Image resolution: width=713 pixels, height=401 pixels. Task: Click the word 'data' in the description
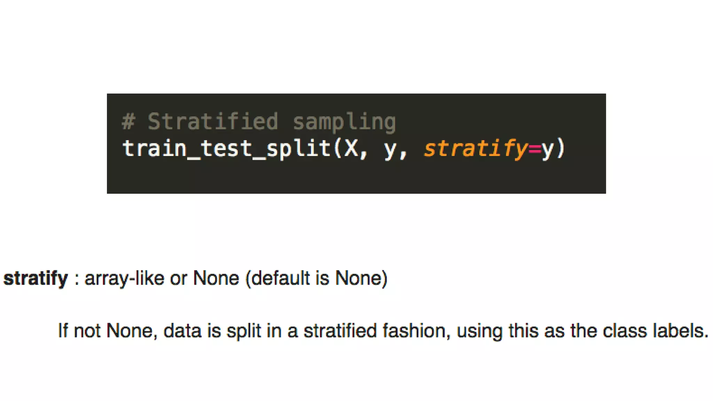pyautogui.click(x=182, y=331)
